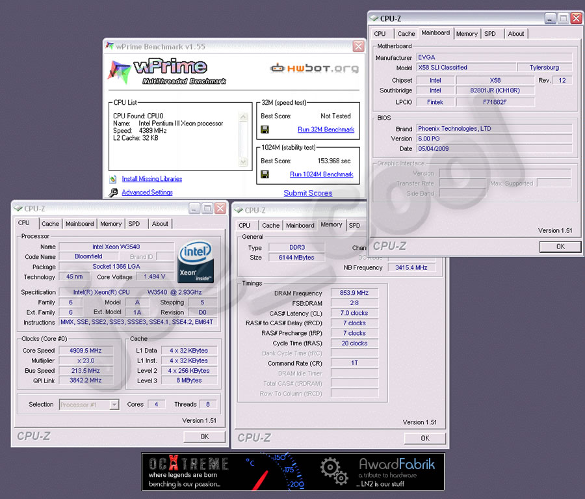Click the wPrime title bar app icon

tap(110, 46)
